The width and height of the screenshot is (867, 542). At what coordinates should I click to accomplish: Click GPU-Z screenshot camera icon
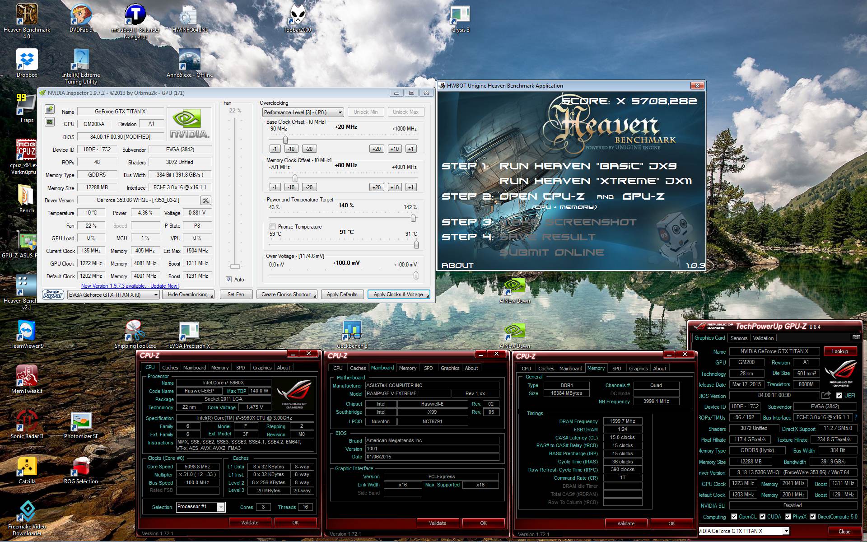(x=856, y=337)
